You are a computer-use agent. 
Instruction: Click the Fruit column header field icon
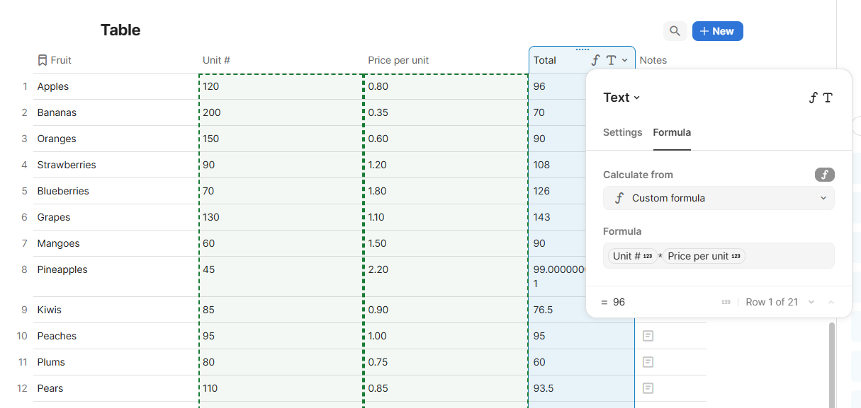(x=42, y=60)
